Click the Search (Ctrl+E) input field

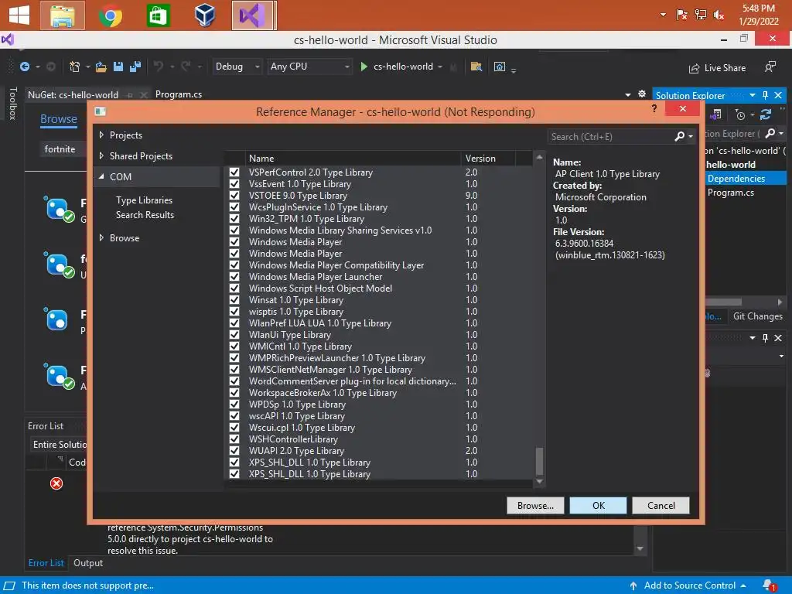tap(610, 136)
